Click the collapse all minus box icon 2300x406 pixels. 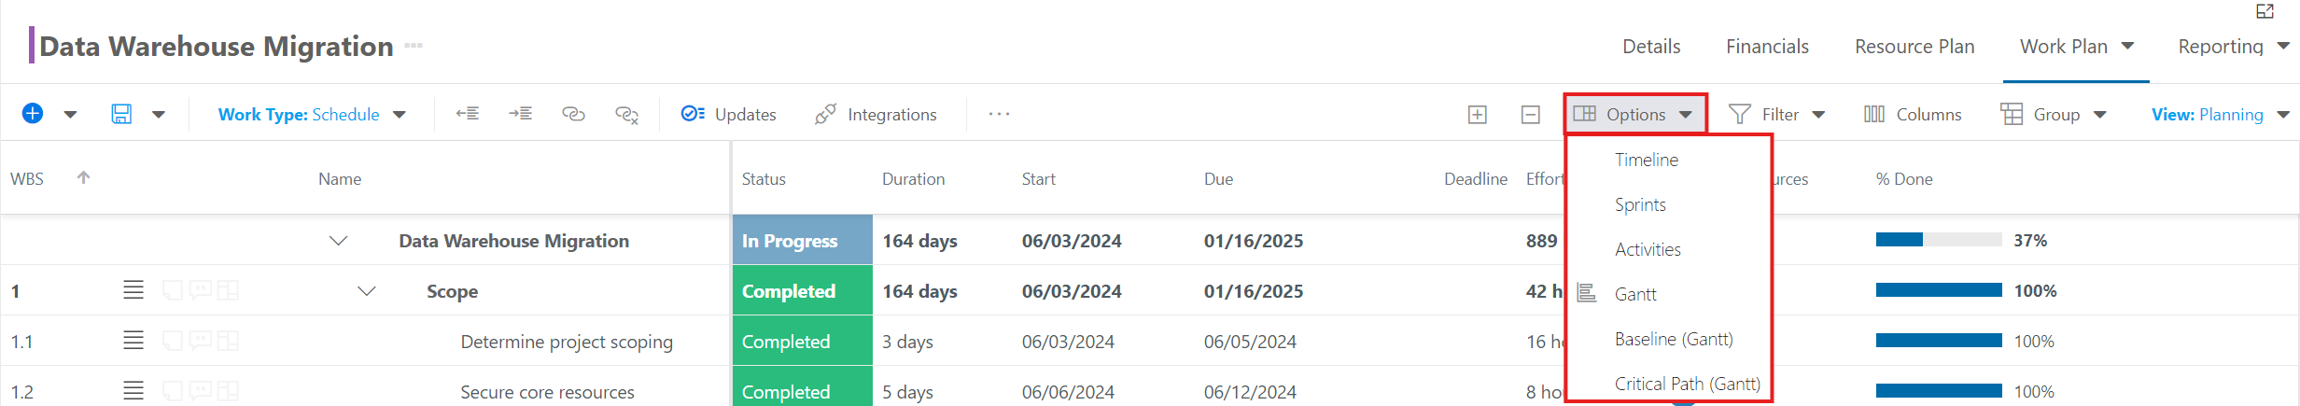click(x=1531, y=115)
